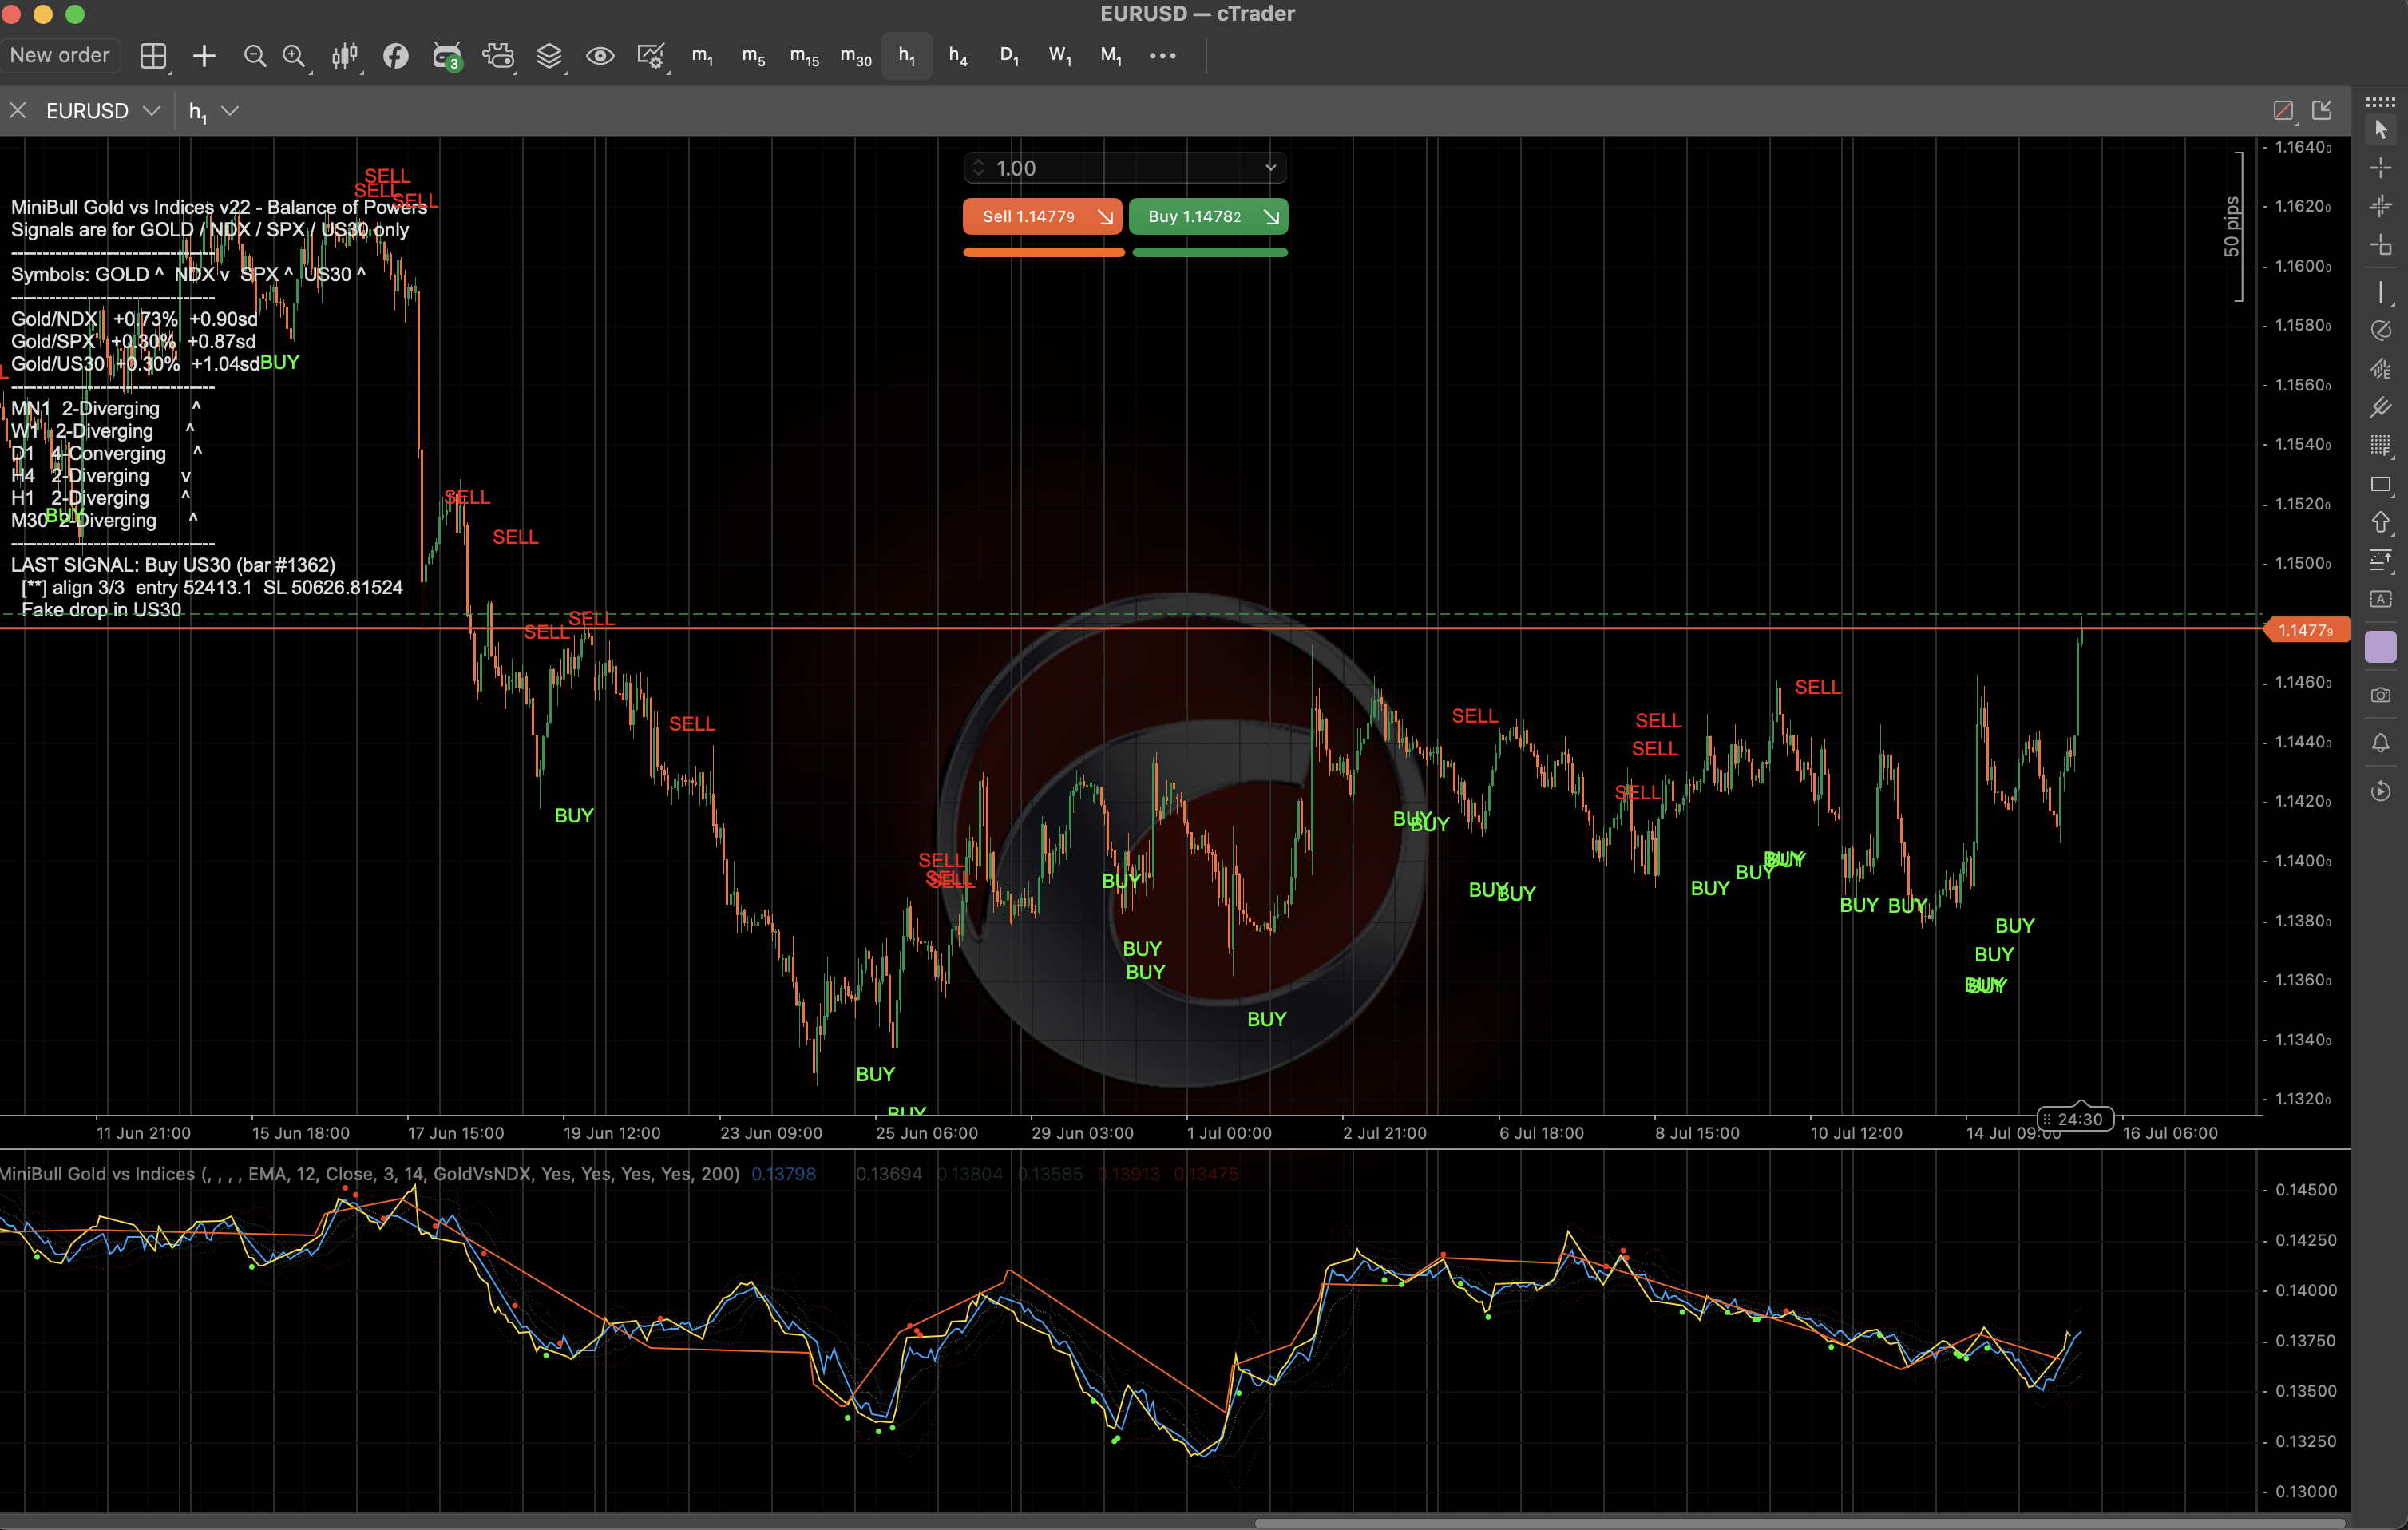The width and height of the screenshot is (2408, 1530).
Task: Click the MiniBull Gold vs Indices indicator label
Action: (370, 1174)
